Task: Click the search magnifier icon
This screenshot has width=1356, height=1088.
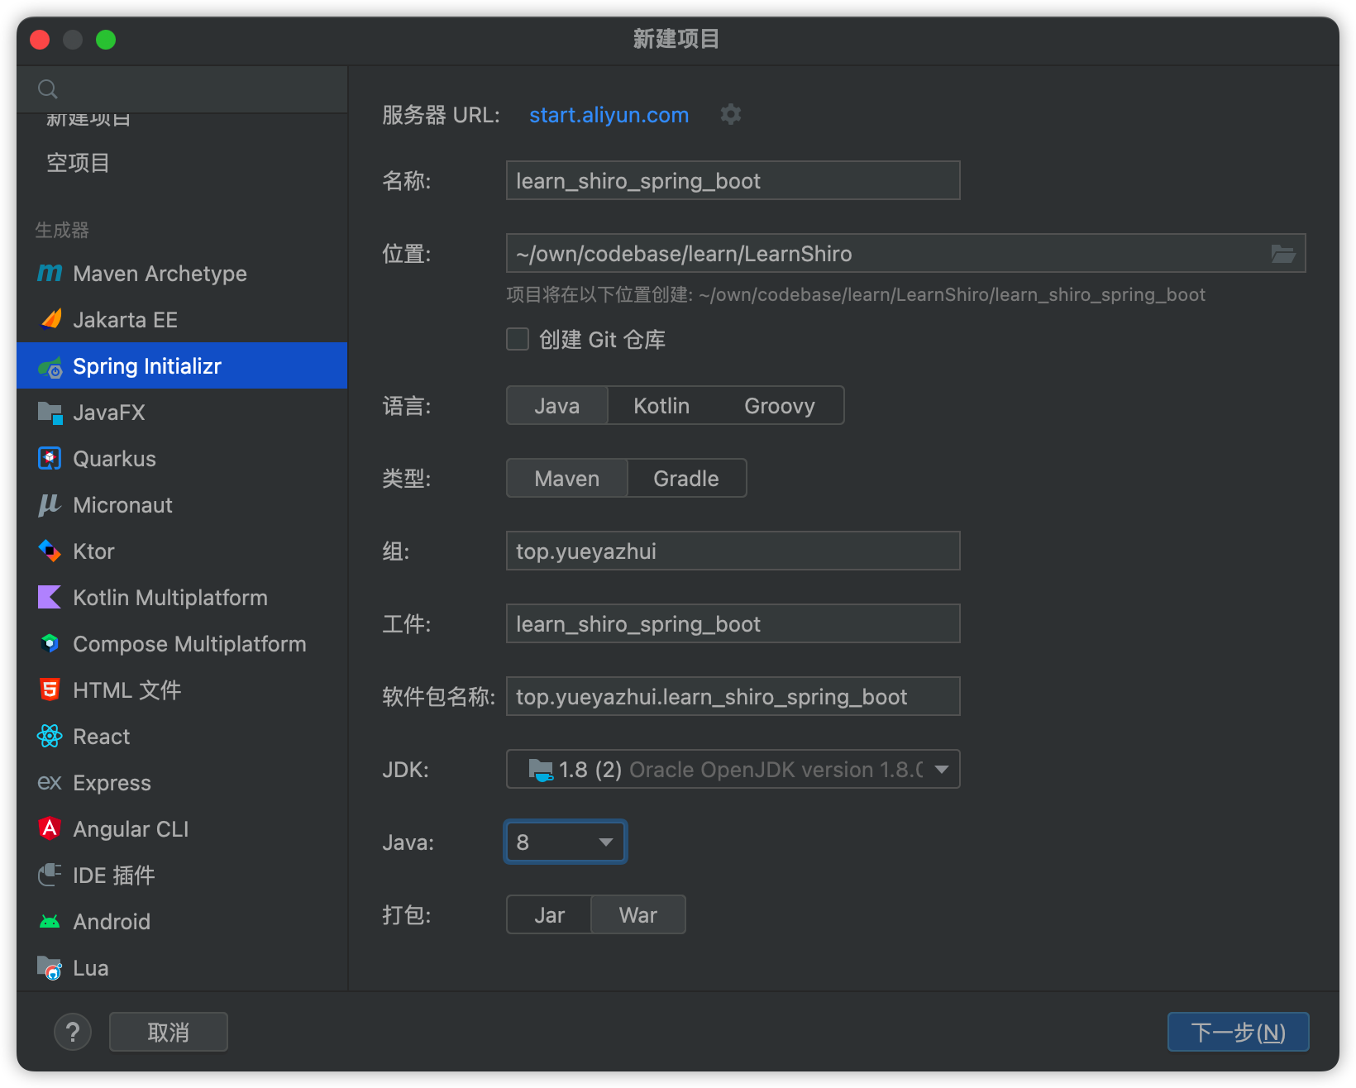Action: 48,88
